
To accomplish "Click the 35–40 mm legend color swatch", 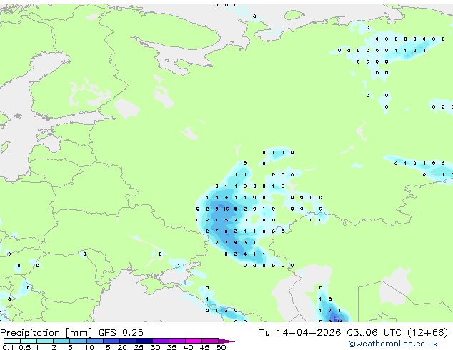I will [x=177, y=341].
